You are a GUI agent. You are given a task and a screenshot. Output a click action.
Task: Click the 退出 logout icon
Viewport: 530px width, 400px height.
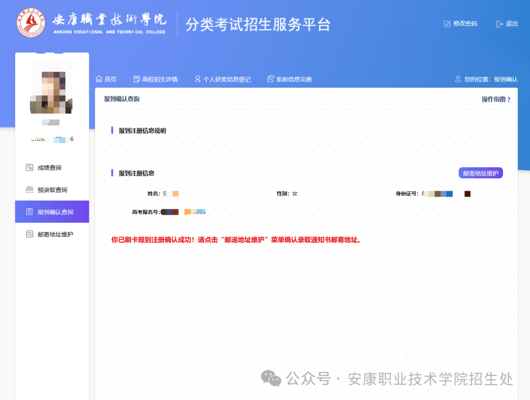tap(500, 24)
